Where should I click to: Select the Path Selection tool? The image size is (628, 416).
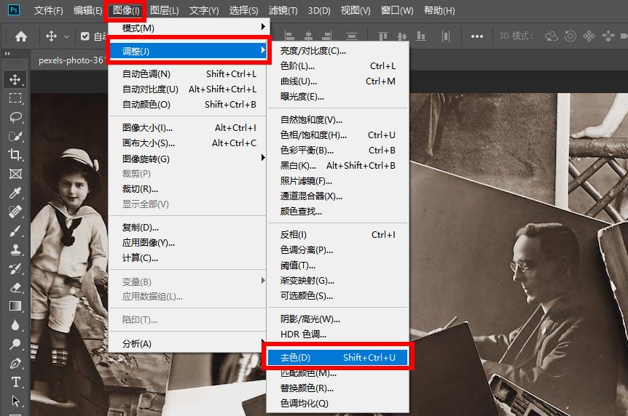click(x=15, y=401)
